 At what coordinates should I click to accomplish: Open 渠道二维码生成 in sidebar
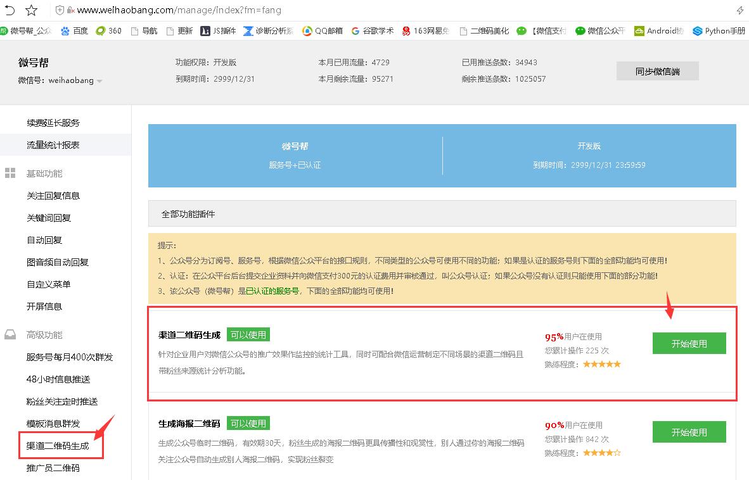(x=57, y=446)
